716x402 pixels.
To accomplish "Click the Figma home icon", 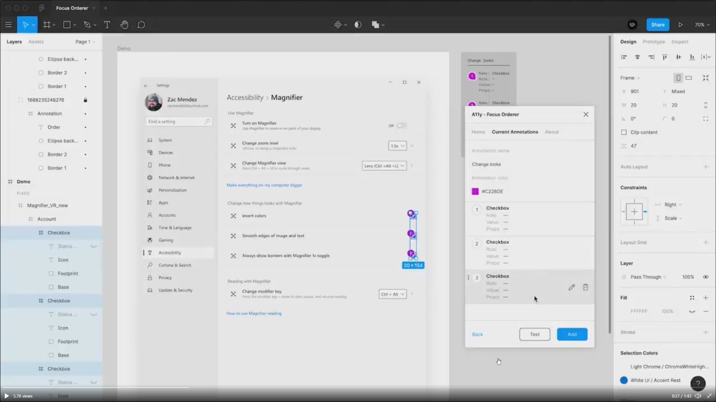I will tap(41, 8).
